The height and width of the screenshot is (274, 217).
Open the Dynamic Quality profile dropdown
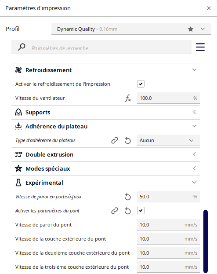point(131,29)
